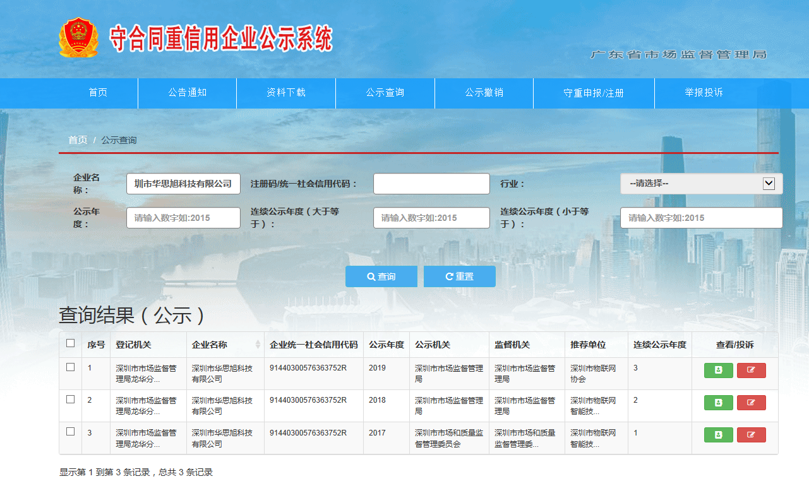Click the 重置 reset button
Screen dimensions: 809x486
pyautogui.click(x=459, y=276)
